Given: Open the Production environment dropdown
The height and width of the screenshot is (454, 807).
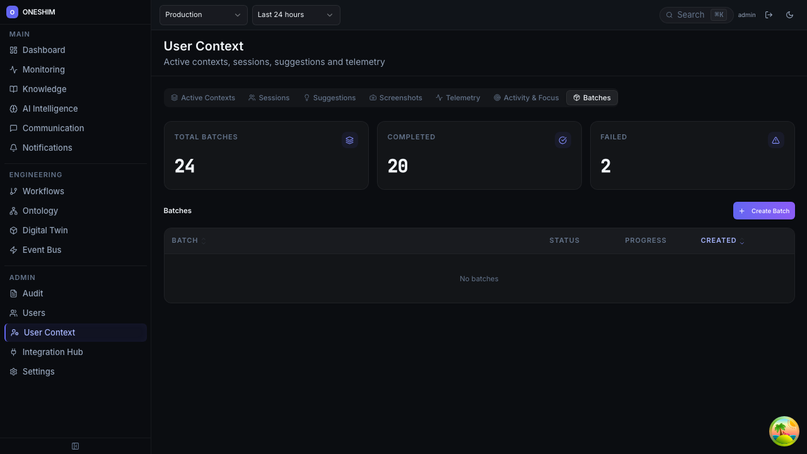Looking at the screenshot, I should (203, 15).
